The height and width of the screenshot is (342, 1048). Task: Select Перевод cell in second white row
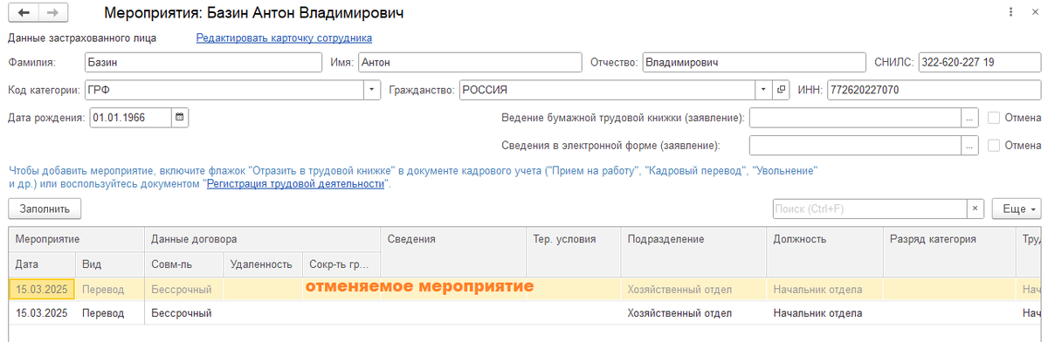coord(110,312)
